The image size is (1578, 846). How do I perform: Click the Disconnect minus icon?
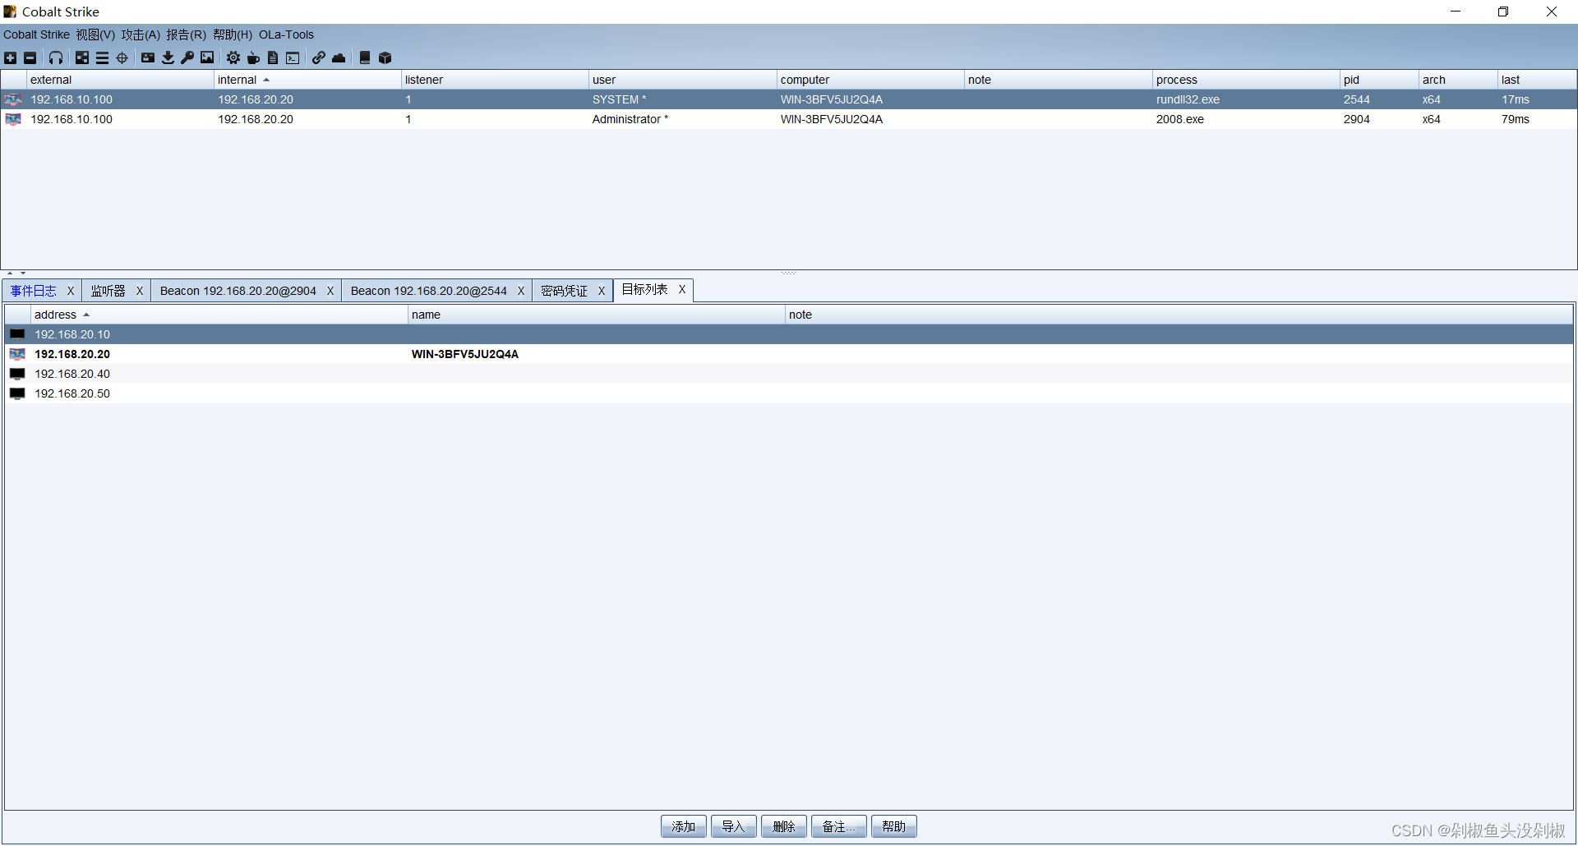click(x=30, y=57)
